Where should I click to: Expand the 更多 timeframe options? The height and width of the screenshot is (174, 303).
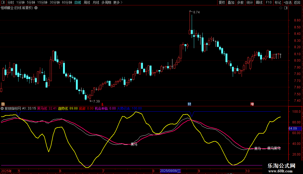click(118, 3)
